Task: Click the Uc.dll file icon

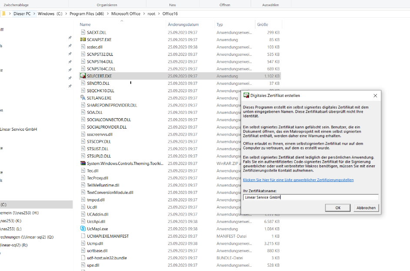Action: [83, 207]
